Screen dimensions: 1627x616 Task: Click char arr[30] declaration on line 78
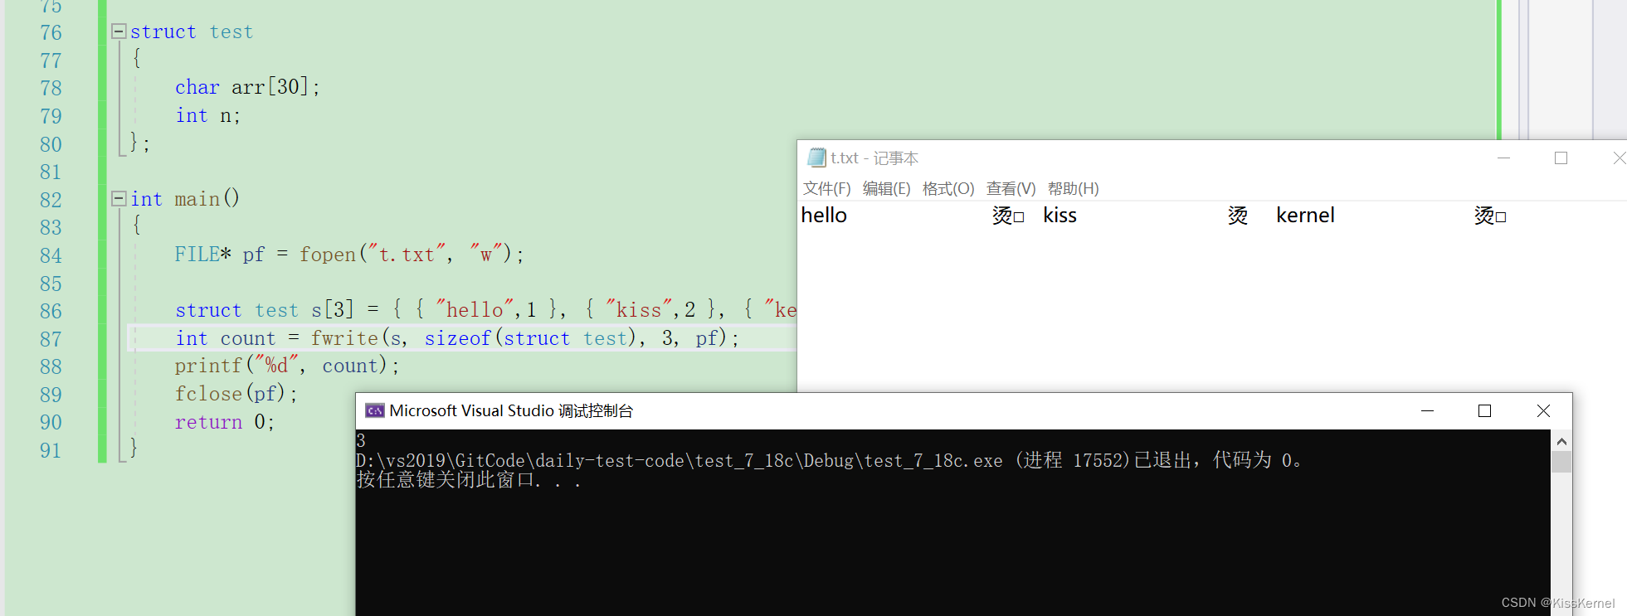[x=247, y=87]
